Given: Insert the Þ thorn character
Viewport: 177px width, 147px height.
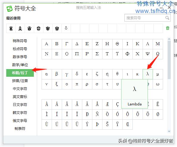Looking at the screenshot, I should coord(97,125).
